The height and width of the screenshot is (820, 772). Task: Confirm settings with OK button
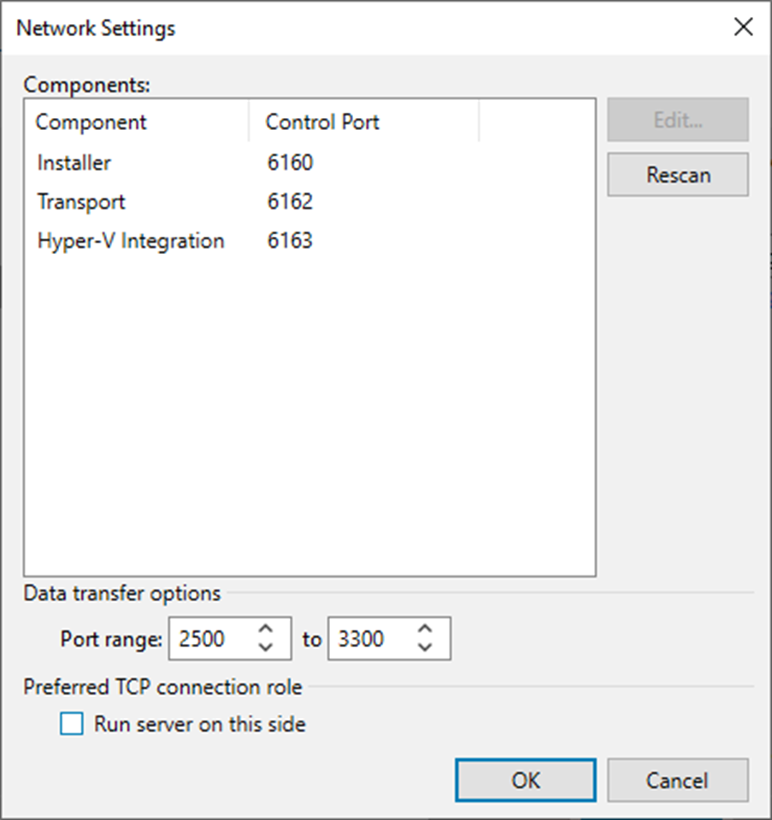coord(524,780)
